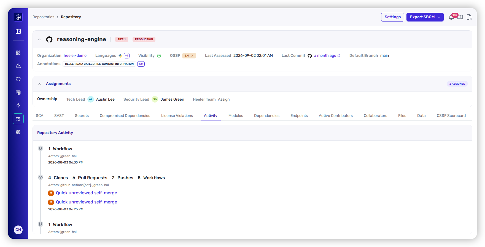Image resolution: width=485 pixels, height=247 pixels.
Task: Open the License Violations tab
Action: point(177,116)
